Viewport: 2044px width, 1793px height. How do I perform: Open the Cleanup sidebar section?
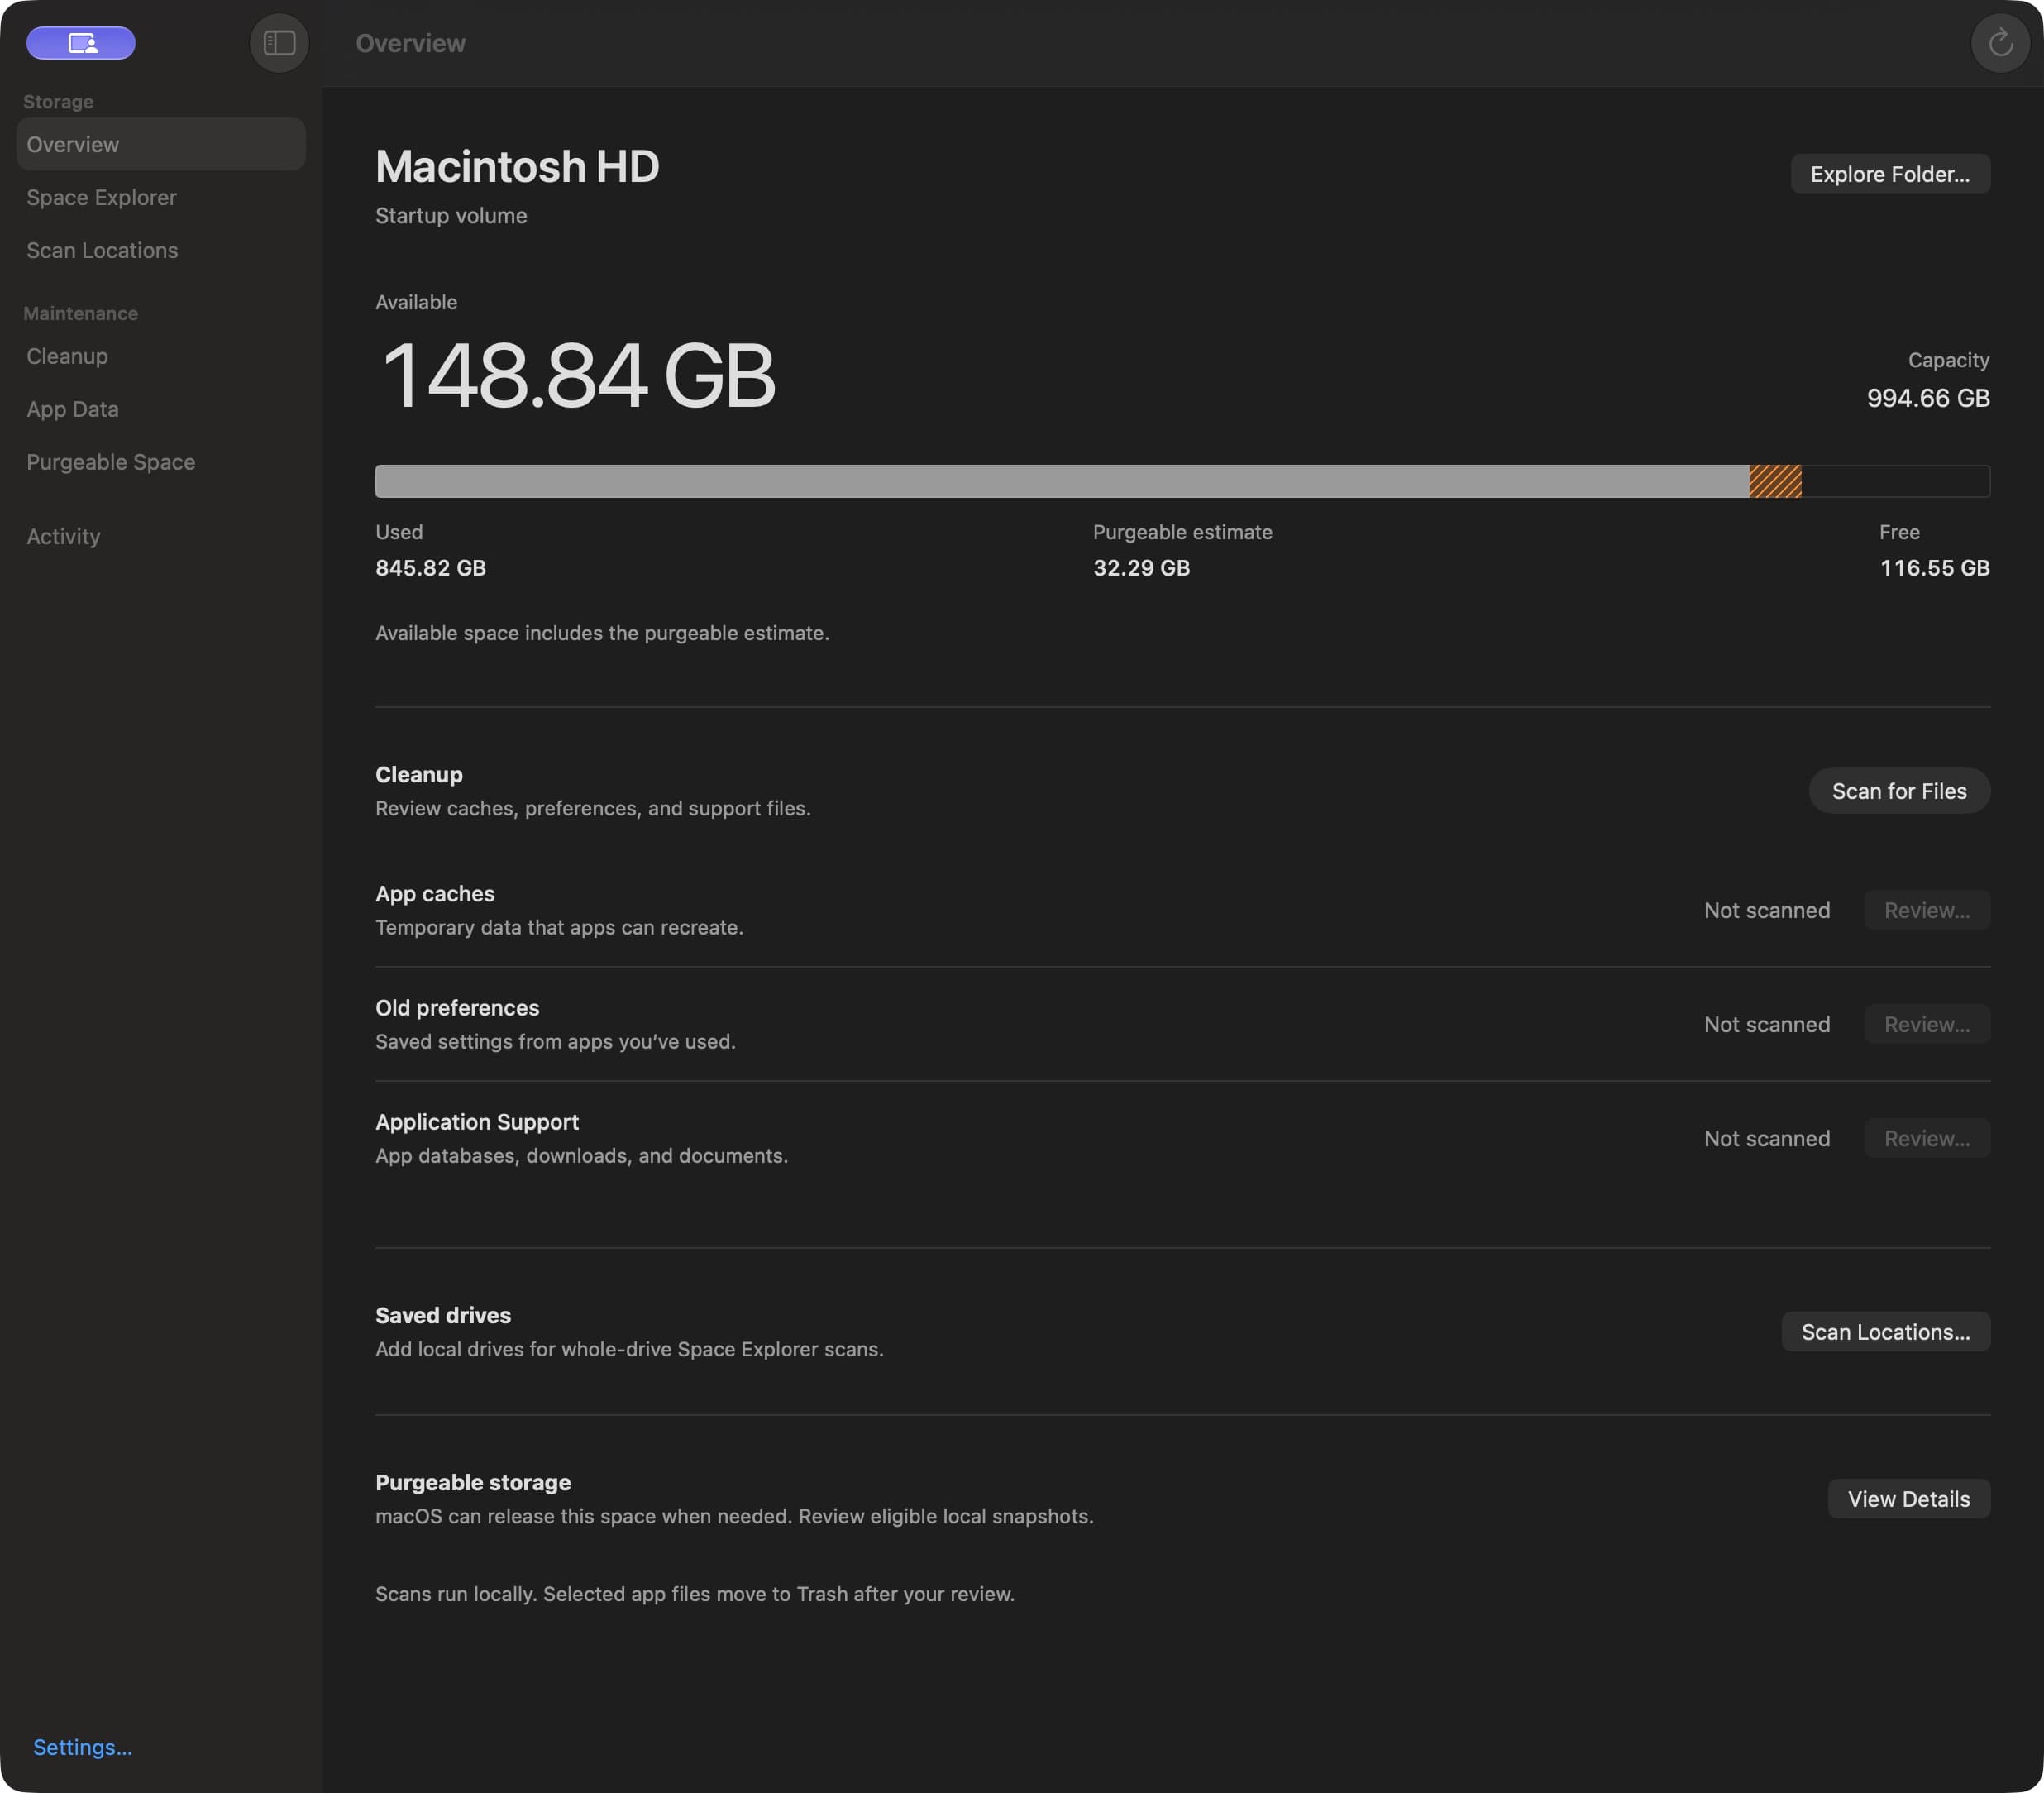[161, 356]
